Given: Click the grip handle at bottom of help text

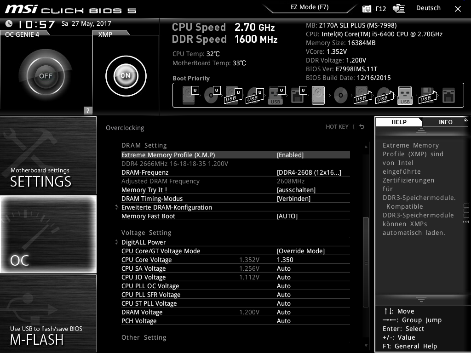Looking at the screenshot, I should [421, 300].
